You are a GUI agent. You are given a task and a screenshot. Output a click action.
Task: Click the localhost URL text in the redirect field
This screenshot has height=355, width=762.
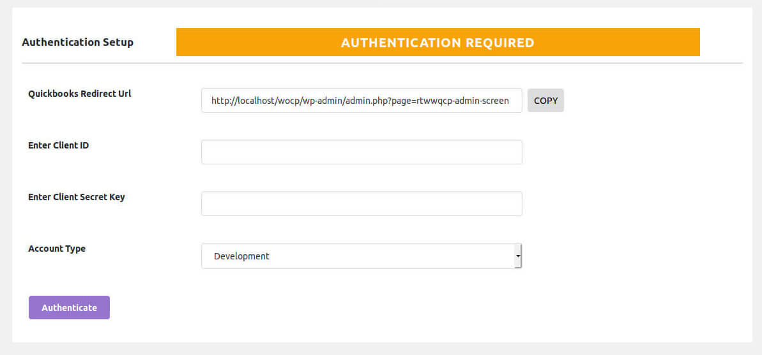[255, 101]
